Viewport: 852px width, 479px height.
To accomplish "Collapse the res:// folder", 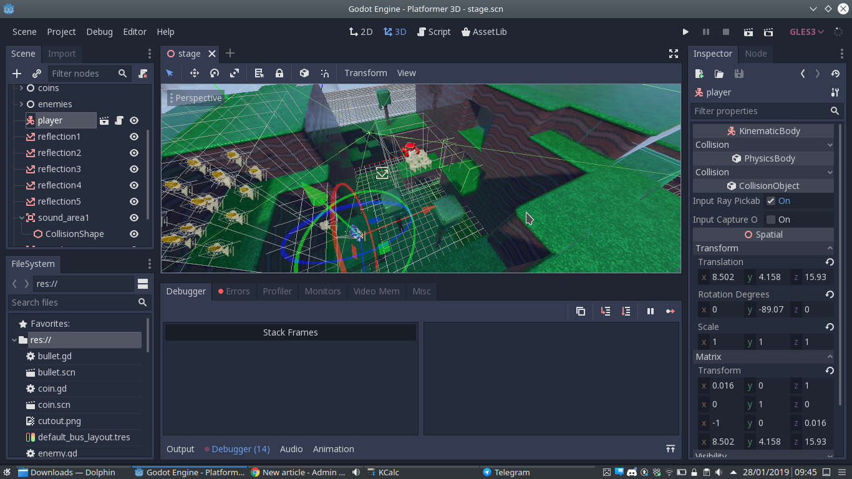I will coord(14,340).
